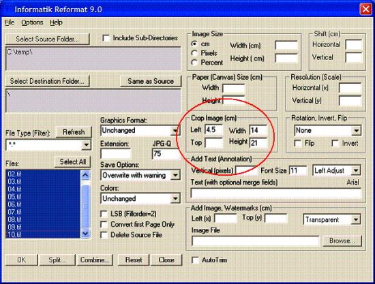The width and height of the screenshot is (375, 284).
Task: Click the Close button at bottom
Action: [x=166, y=260]
